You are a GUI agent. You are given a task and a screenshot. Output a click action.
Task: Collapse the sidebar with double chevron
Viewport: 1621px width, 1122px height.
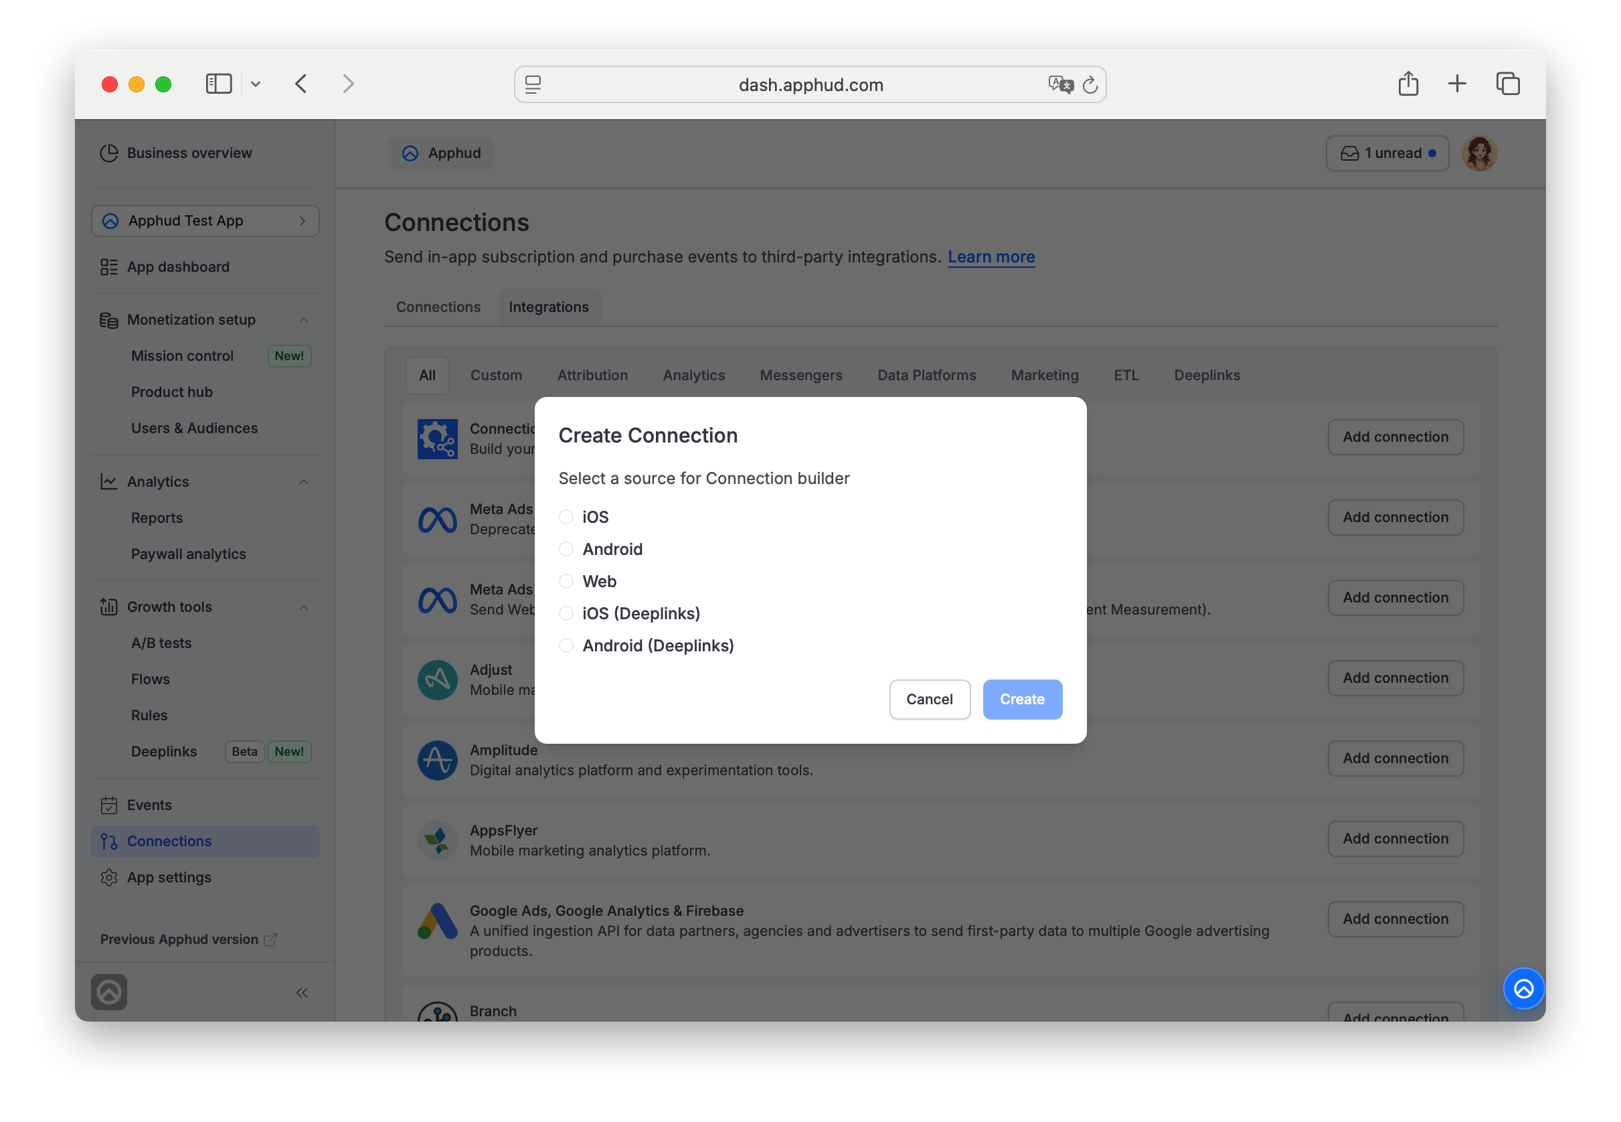[301, 992]
